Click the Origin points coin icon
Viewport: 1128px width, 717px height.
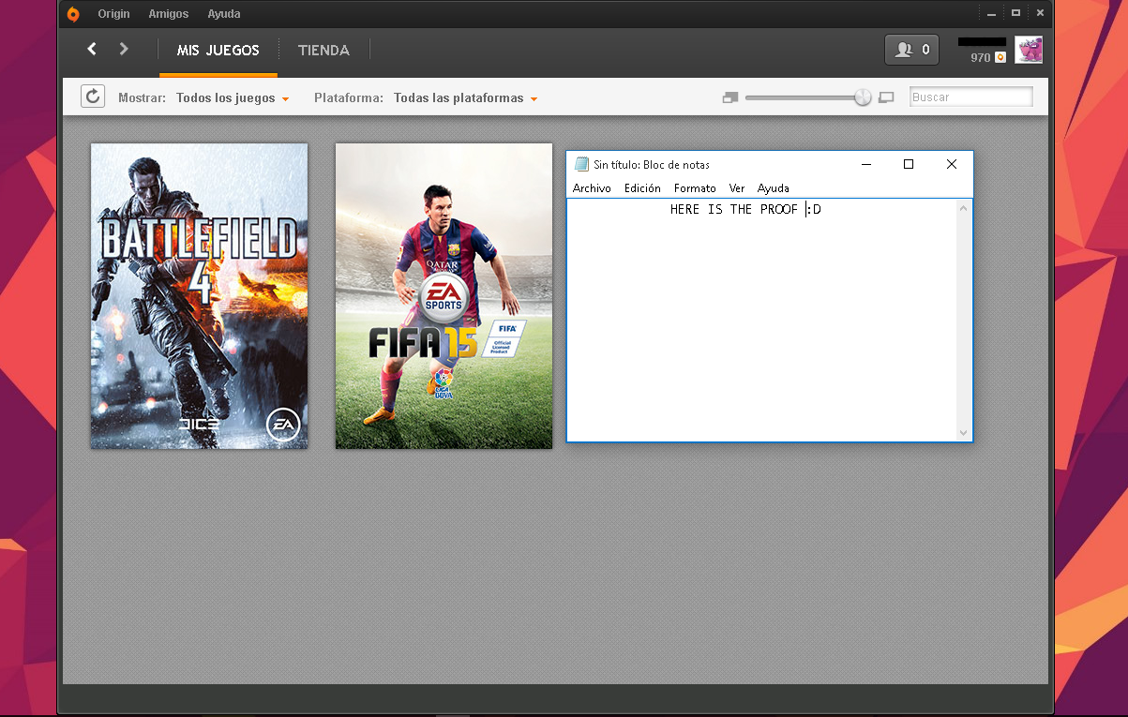1000,57
